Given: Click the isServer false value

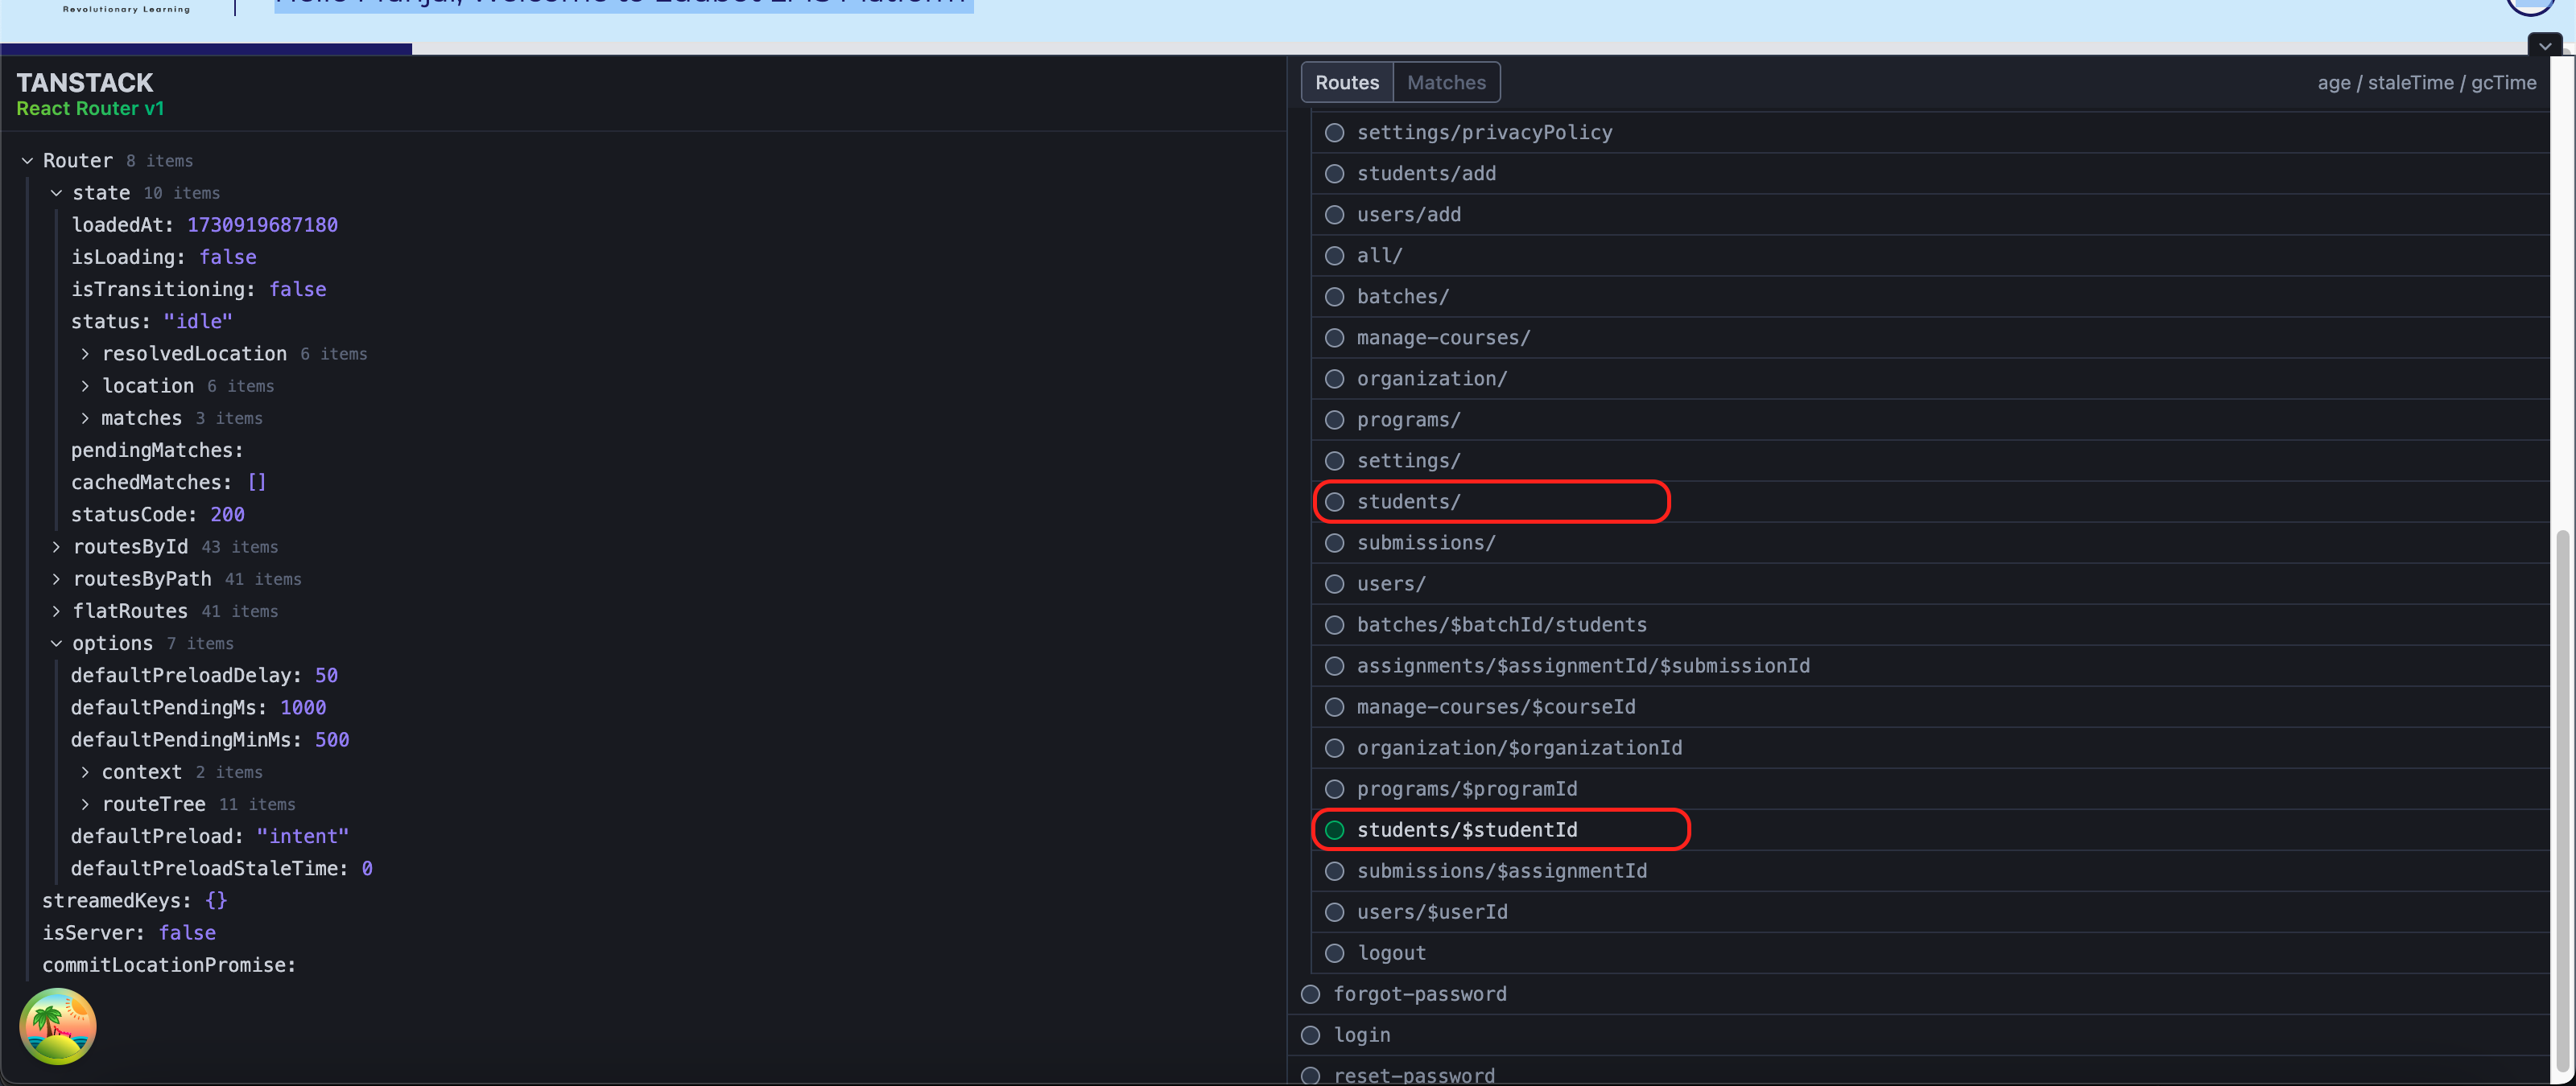Looking at the screenshot, I should point(187,933).
